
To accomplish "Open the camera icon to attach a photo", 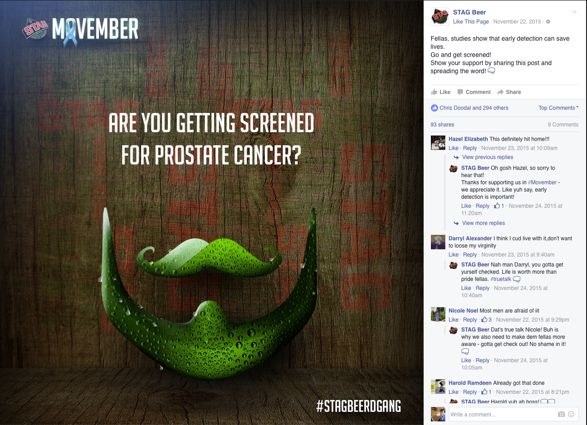I will coord(561,414).
